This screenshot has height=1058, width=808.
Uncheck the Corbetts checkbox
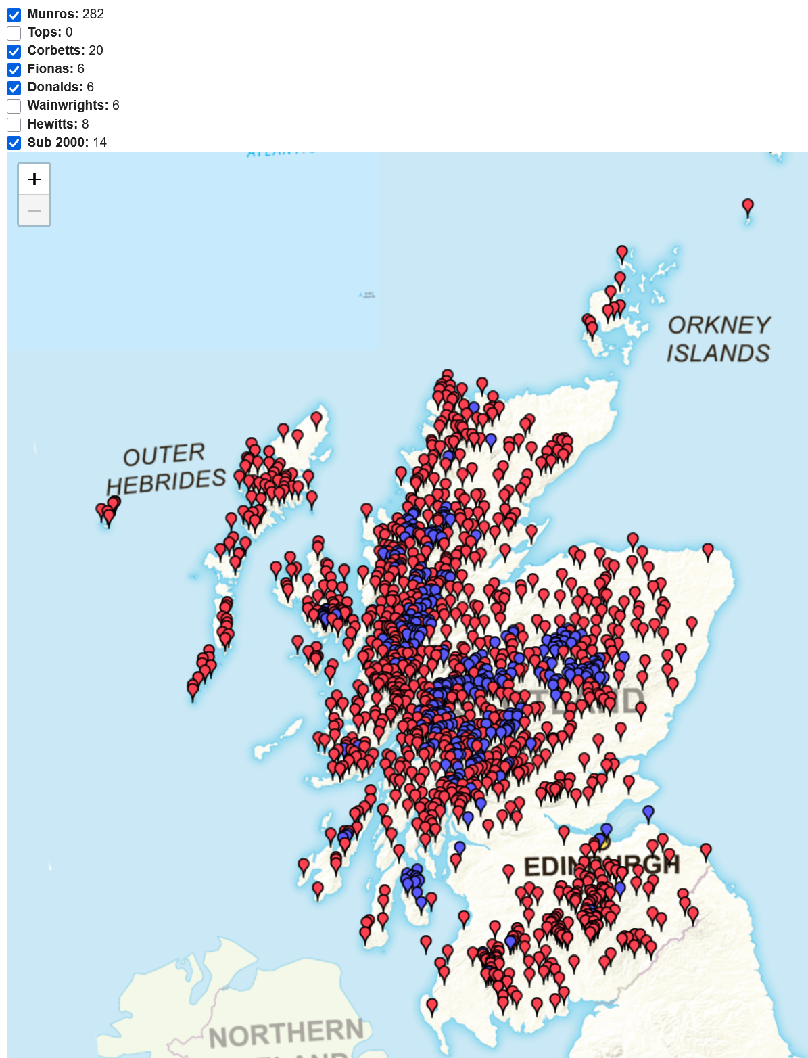[14, 51]
